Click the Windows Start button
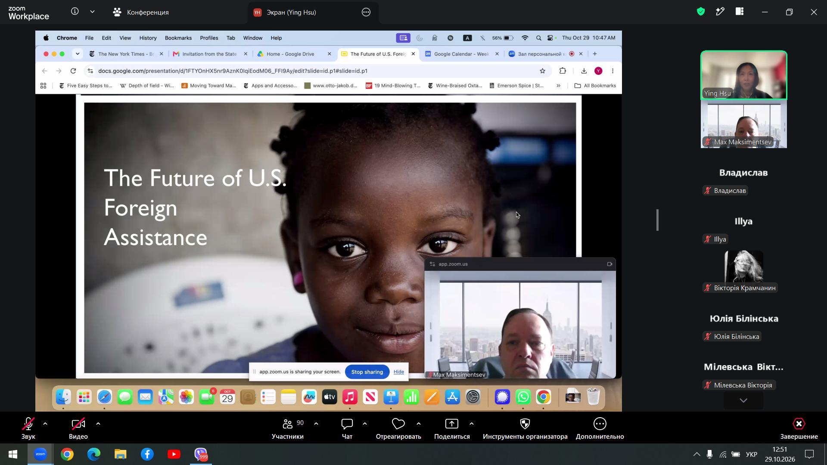The width and height of the screenshot is (827, 465). coord(13,454)
